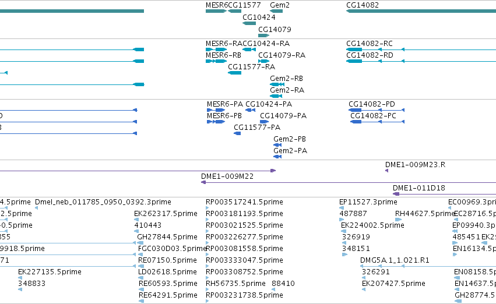Click feature 326919
The width and height of the screenshot is (496, 304).
pos(356,237)
